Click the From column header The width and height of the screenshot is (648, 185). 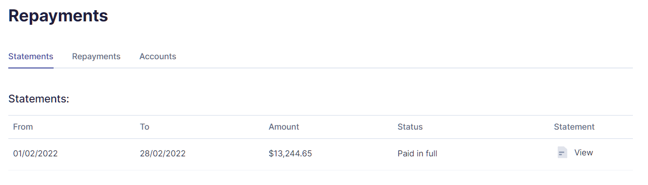pyautogui.click(x=23, y=127)
